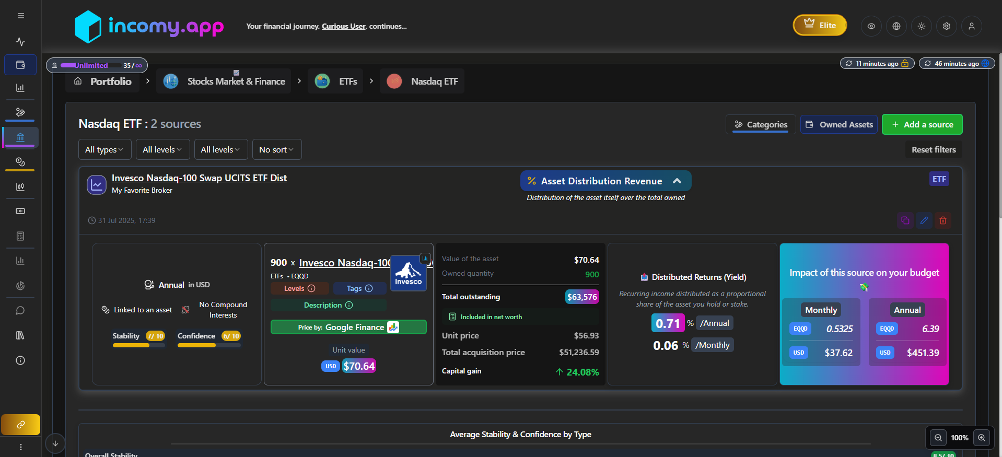Duplicate the Invesco source with the copy icon
This screenshot has height=457, width=1002.
tap(905, 220)
